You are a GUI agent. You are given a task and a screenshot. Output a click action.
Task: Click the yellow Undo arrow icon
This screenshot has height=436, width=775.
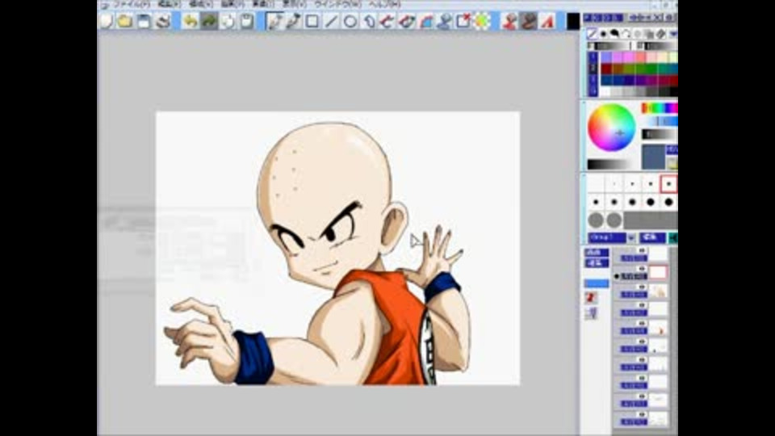click(191, 21)
